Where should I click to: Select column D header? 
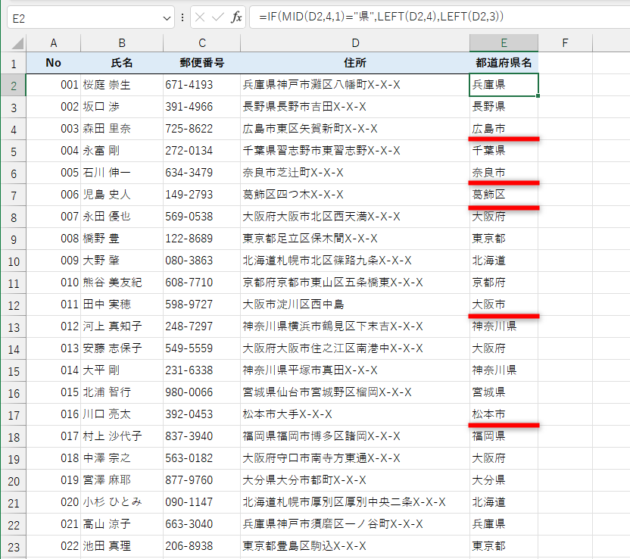355,43
